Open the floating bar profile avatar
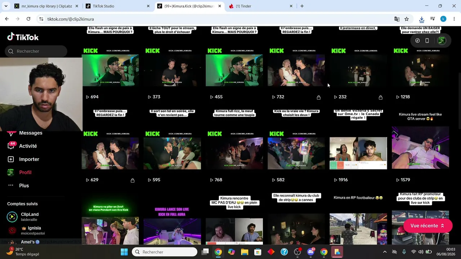Image resolution: width=461 pixels, height=259 pixels. click(442, 41)
